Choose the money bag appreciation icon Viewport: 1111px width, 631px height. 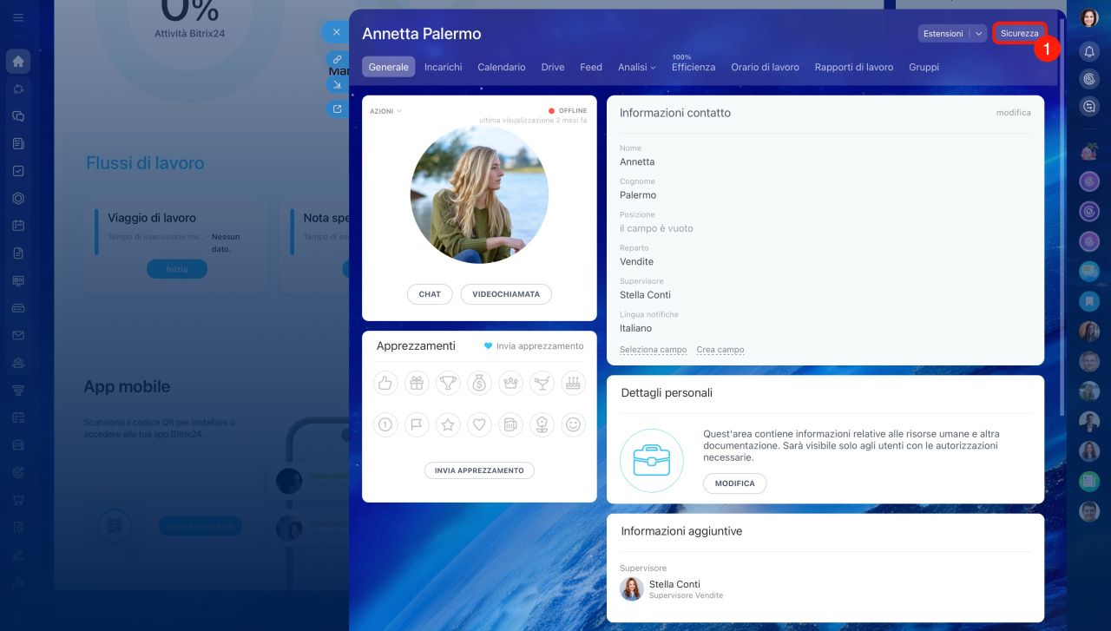point(479,383)
